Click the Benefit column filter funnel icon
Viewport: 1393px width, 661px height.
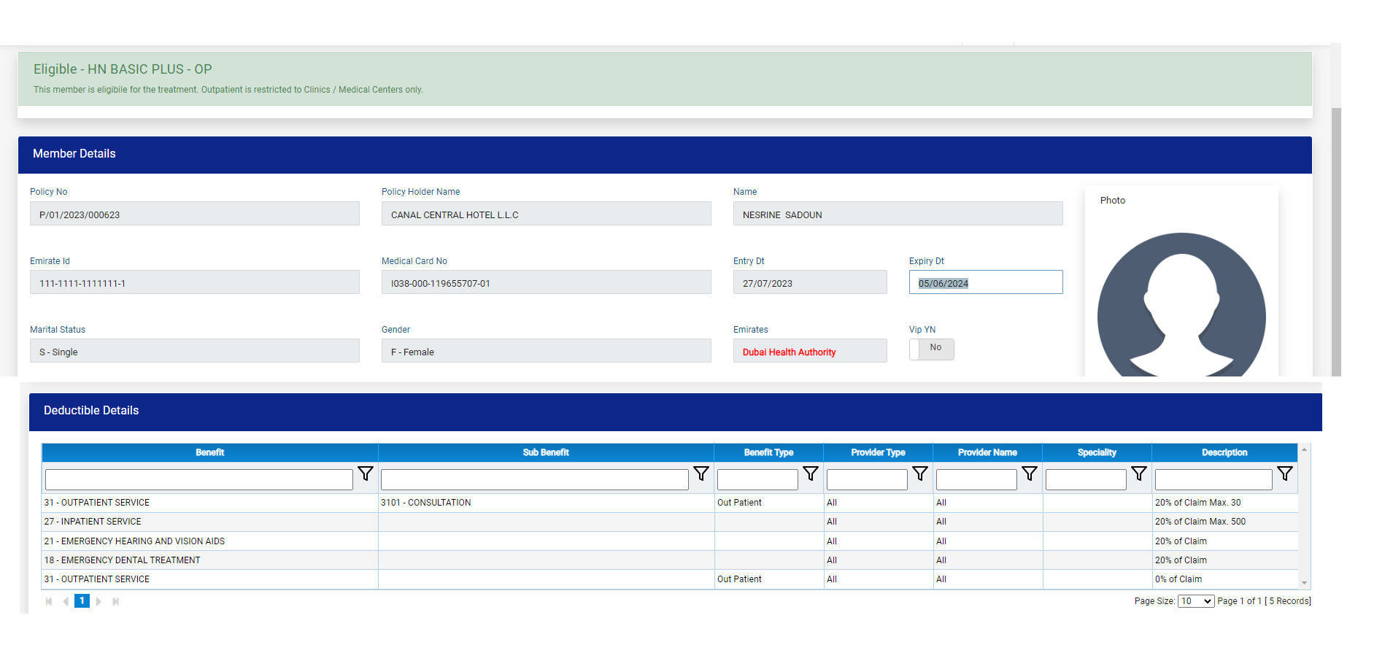click(x=366, y=473)
